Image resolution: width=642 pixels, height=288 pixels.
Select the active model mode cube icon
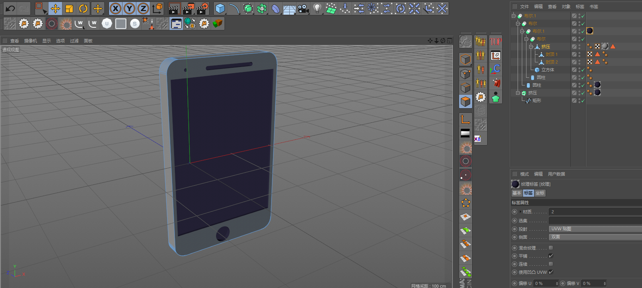pos(466,101)
